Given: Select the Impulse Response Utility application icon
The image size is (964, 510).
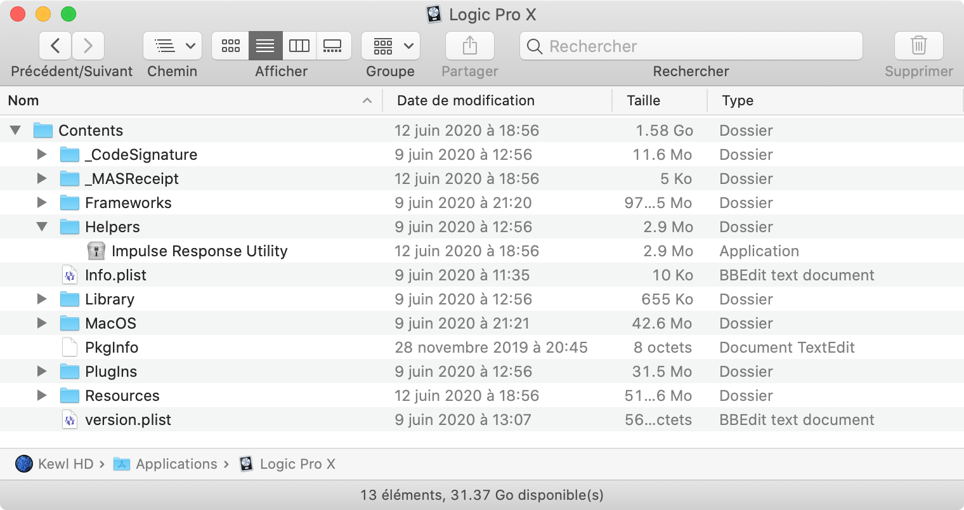Looking at the screenshot, I should 96,251.
